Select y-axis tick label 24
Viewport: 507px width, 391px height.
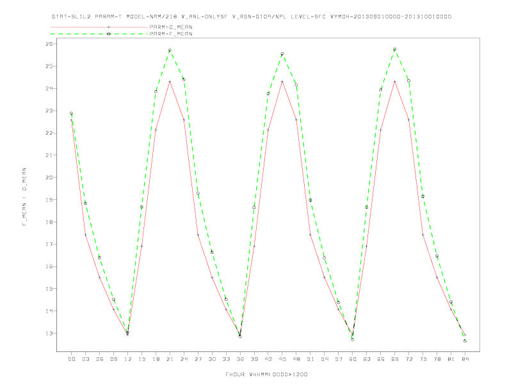pos(49,88)
